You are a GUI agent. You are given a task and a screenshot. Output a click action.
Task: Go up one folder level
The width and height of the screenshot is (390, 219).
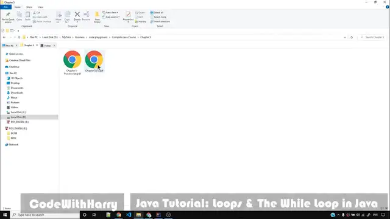tap(19, 37)
